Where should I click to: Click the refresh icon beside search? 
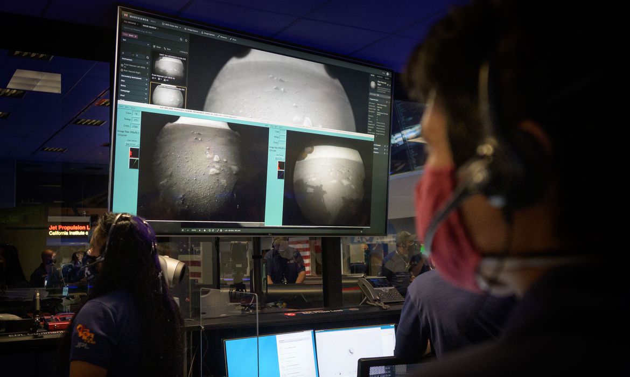click(186, 40)
